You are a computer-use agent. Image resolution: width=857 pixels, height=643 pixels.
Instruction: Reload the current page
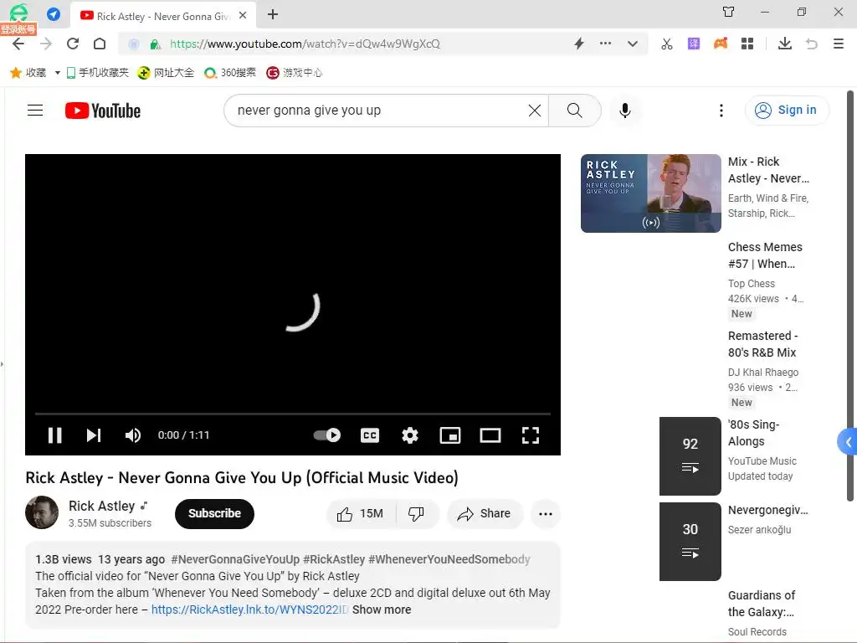coord(73,44)
